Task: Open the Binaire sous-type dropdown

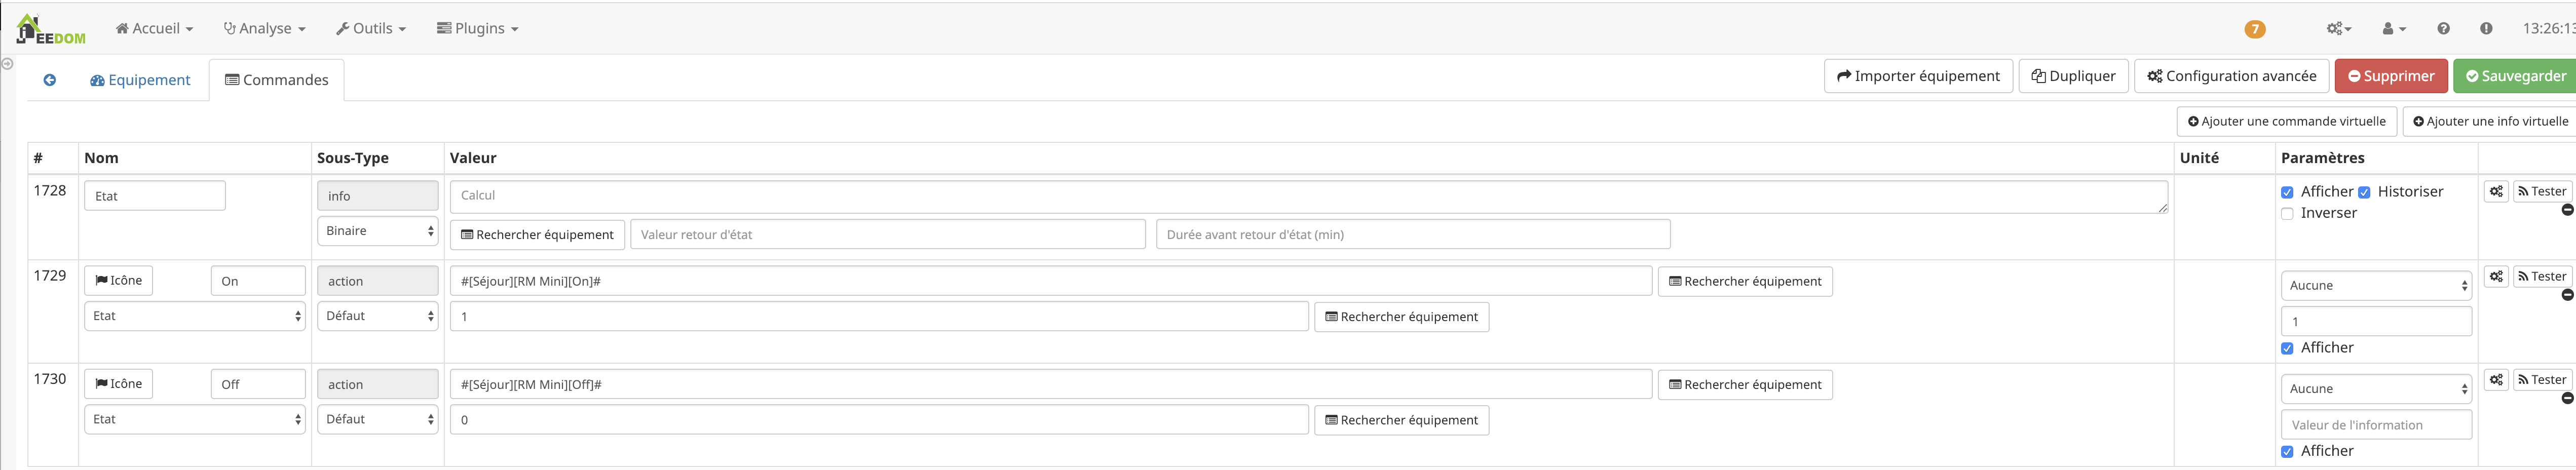Action: tap(378, 231)
